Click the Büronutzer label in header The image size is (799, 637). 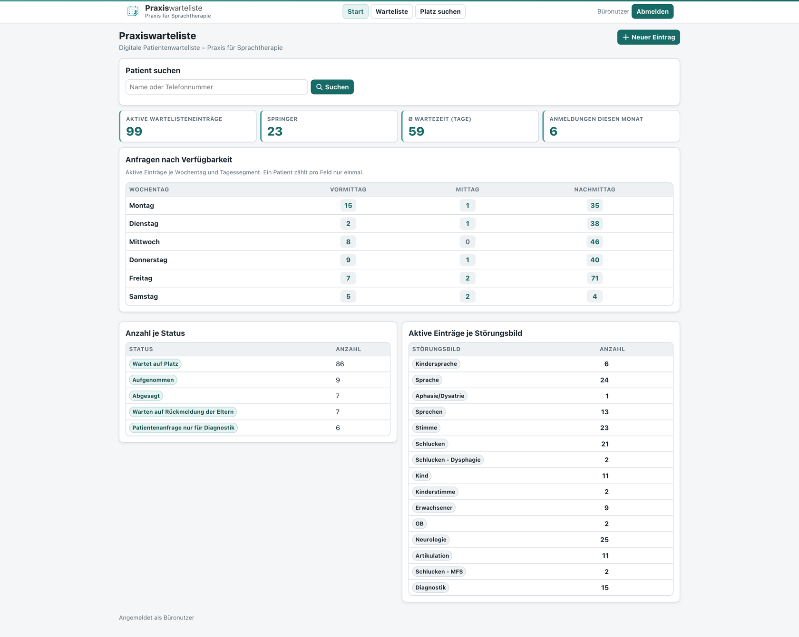[x=613, y=11]
